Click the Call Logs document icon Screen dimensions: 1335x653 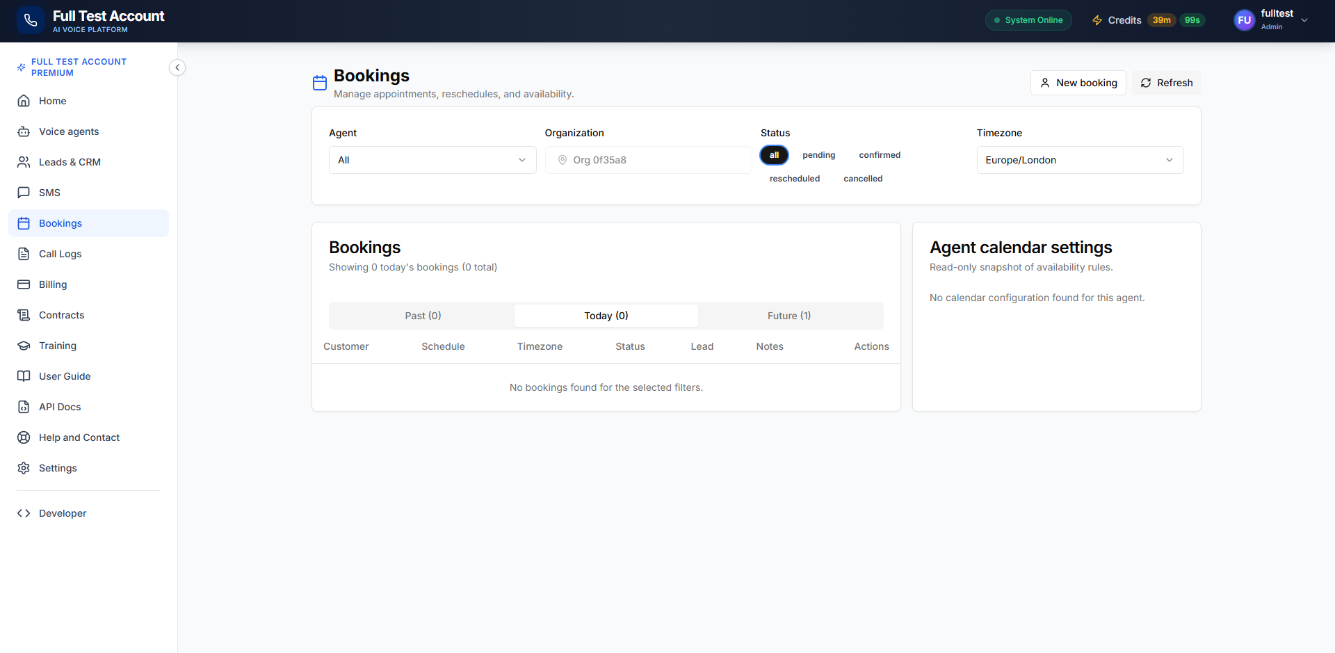pyautogui.click(x=24, y=254)
